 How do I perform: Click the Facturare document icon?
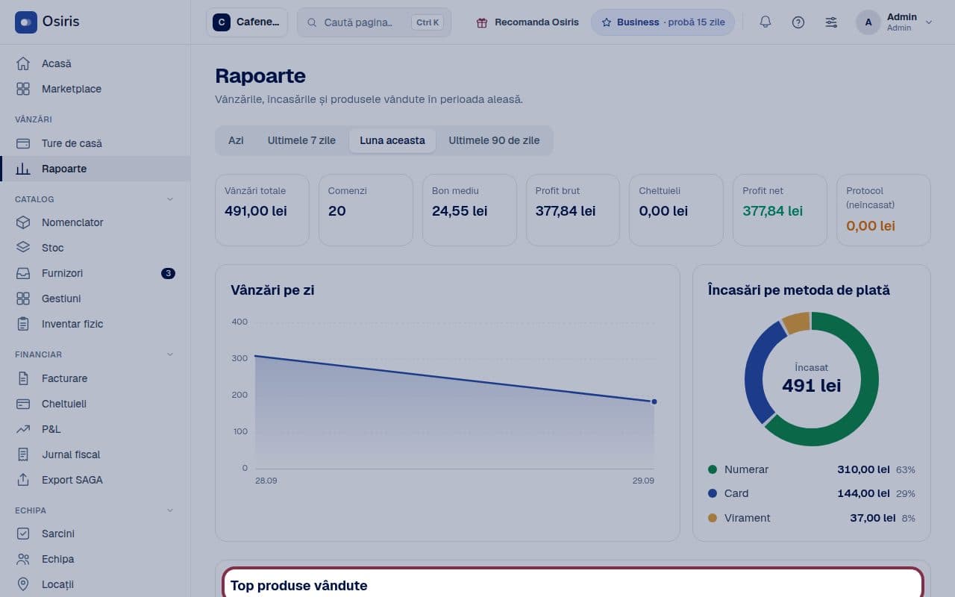pyautogui.click(x=23, y=378)
